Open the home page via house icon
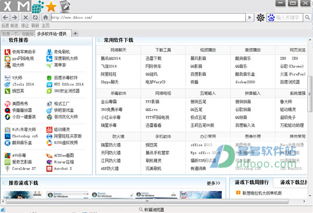 (x=45, y=18)
